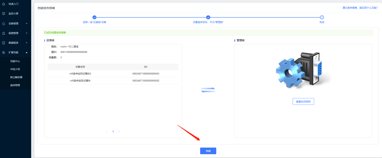Click the 查看如何使用 button

303,102
